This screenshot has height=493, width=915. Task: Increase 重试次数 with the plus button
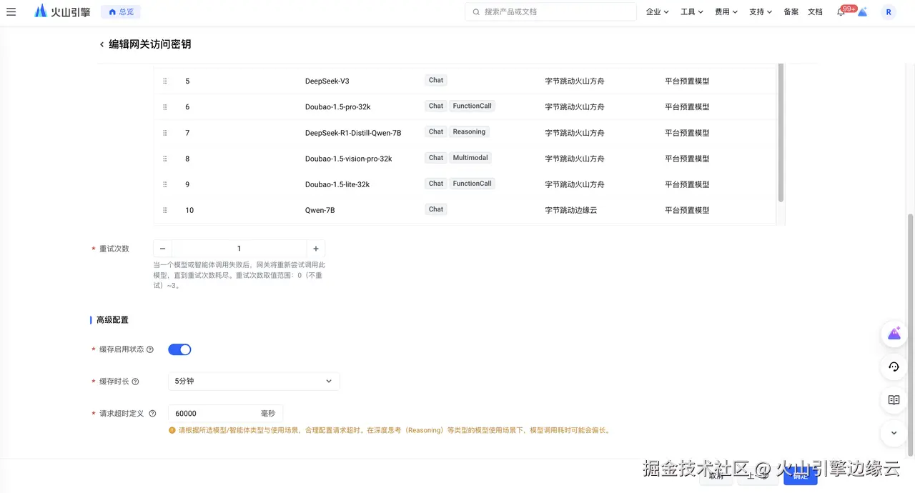point(316,249)
